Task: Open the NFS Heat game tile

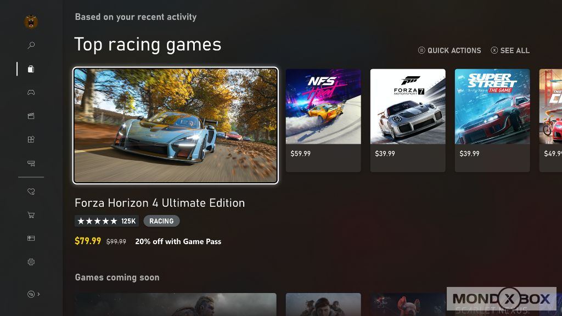Action: [323, 120]
